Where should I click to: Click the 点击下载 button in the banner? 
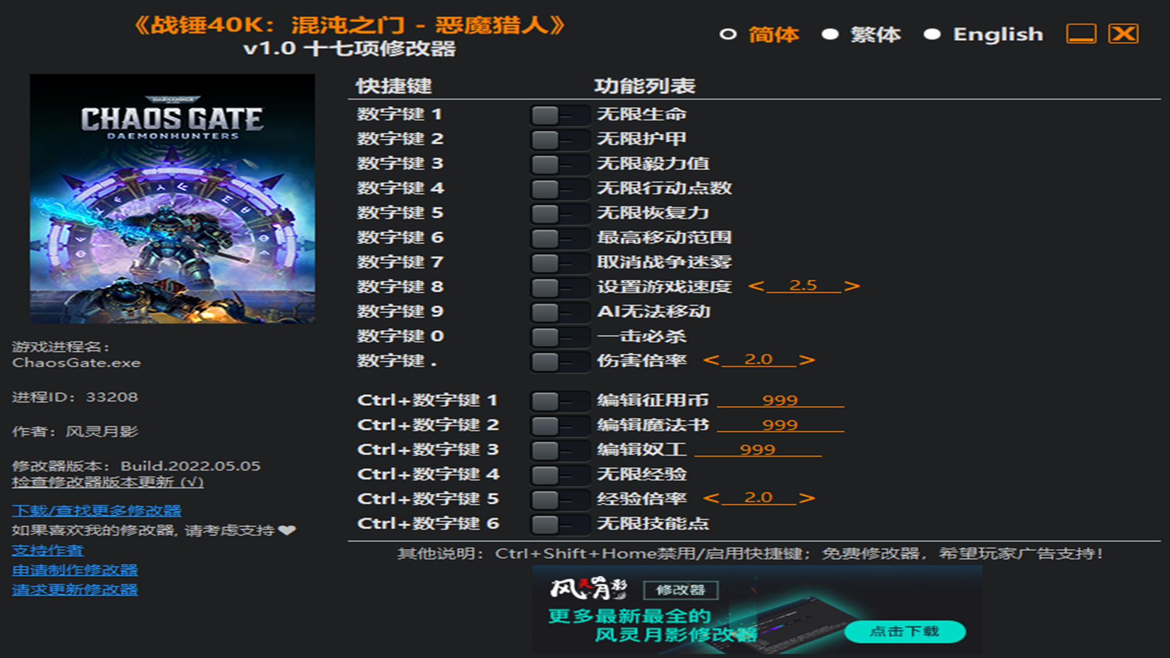point(904,631)
